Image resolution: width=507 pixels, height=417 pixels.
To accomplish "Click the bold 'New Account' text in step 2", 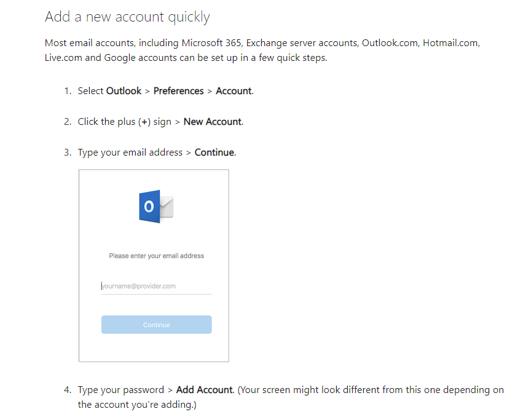I will click(x=213, y=122).
